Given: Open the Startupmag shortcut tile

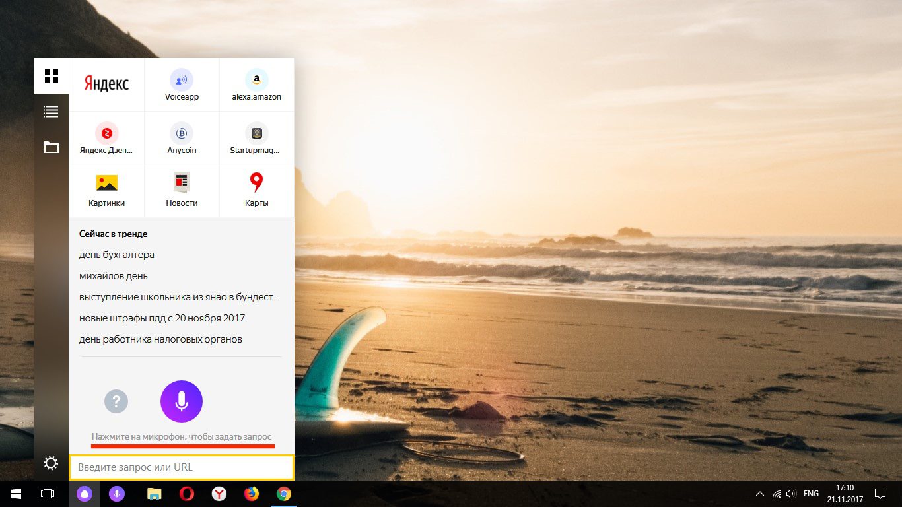Looking at the screenshot, I should 257,137.
